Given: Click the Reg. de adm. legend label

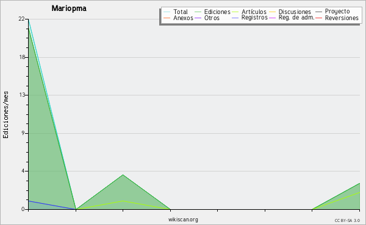Looking at the screenshot, I should click(296, 18).
